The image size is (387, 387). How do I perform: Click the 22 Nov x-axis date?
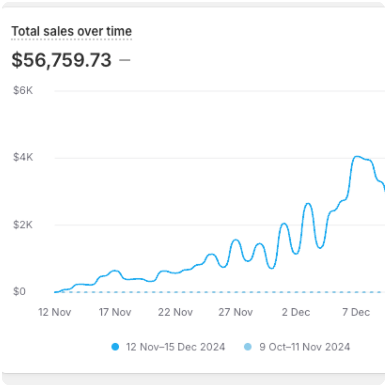[x=175, y=312]
